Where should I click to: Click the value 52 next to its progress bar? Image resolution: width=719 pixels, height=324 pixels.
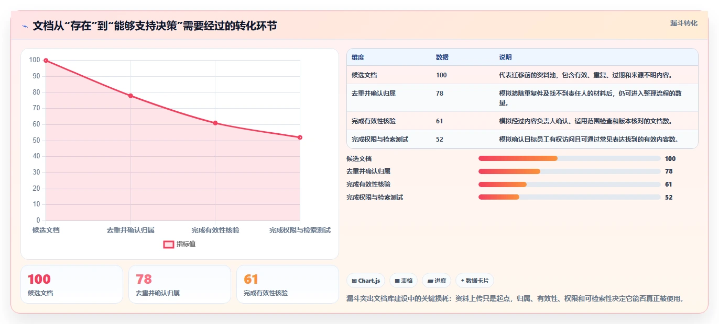tap(669, 197)
